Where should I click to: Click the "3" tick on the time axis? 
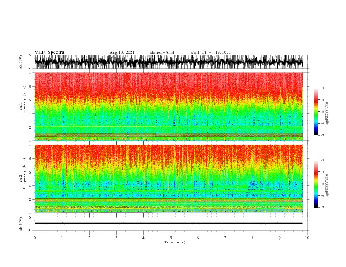(116, 238)
